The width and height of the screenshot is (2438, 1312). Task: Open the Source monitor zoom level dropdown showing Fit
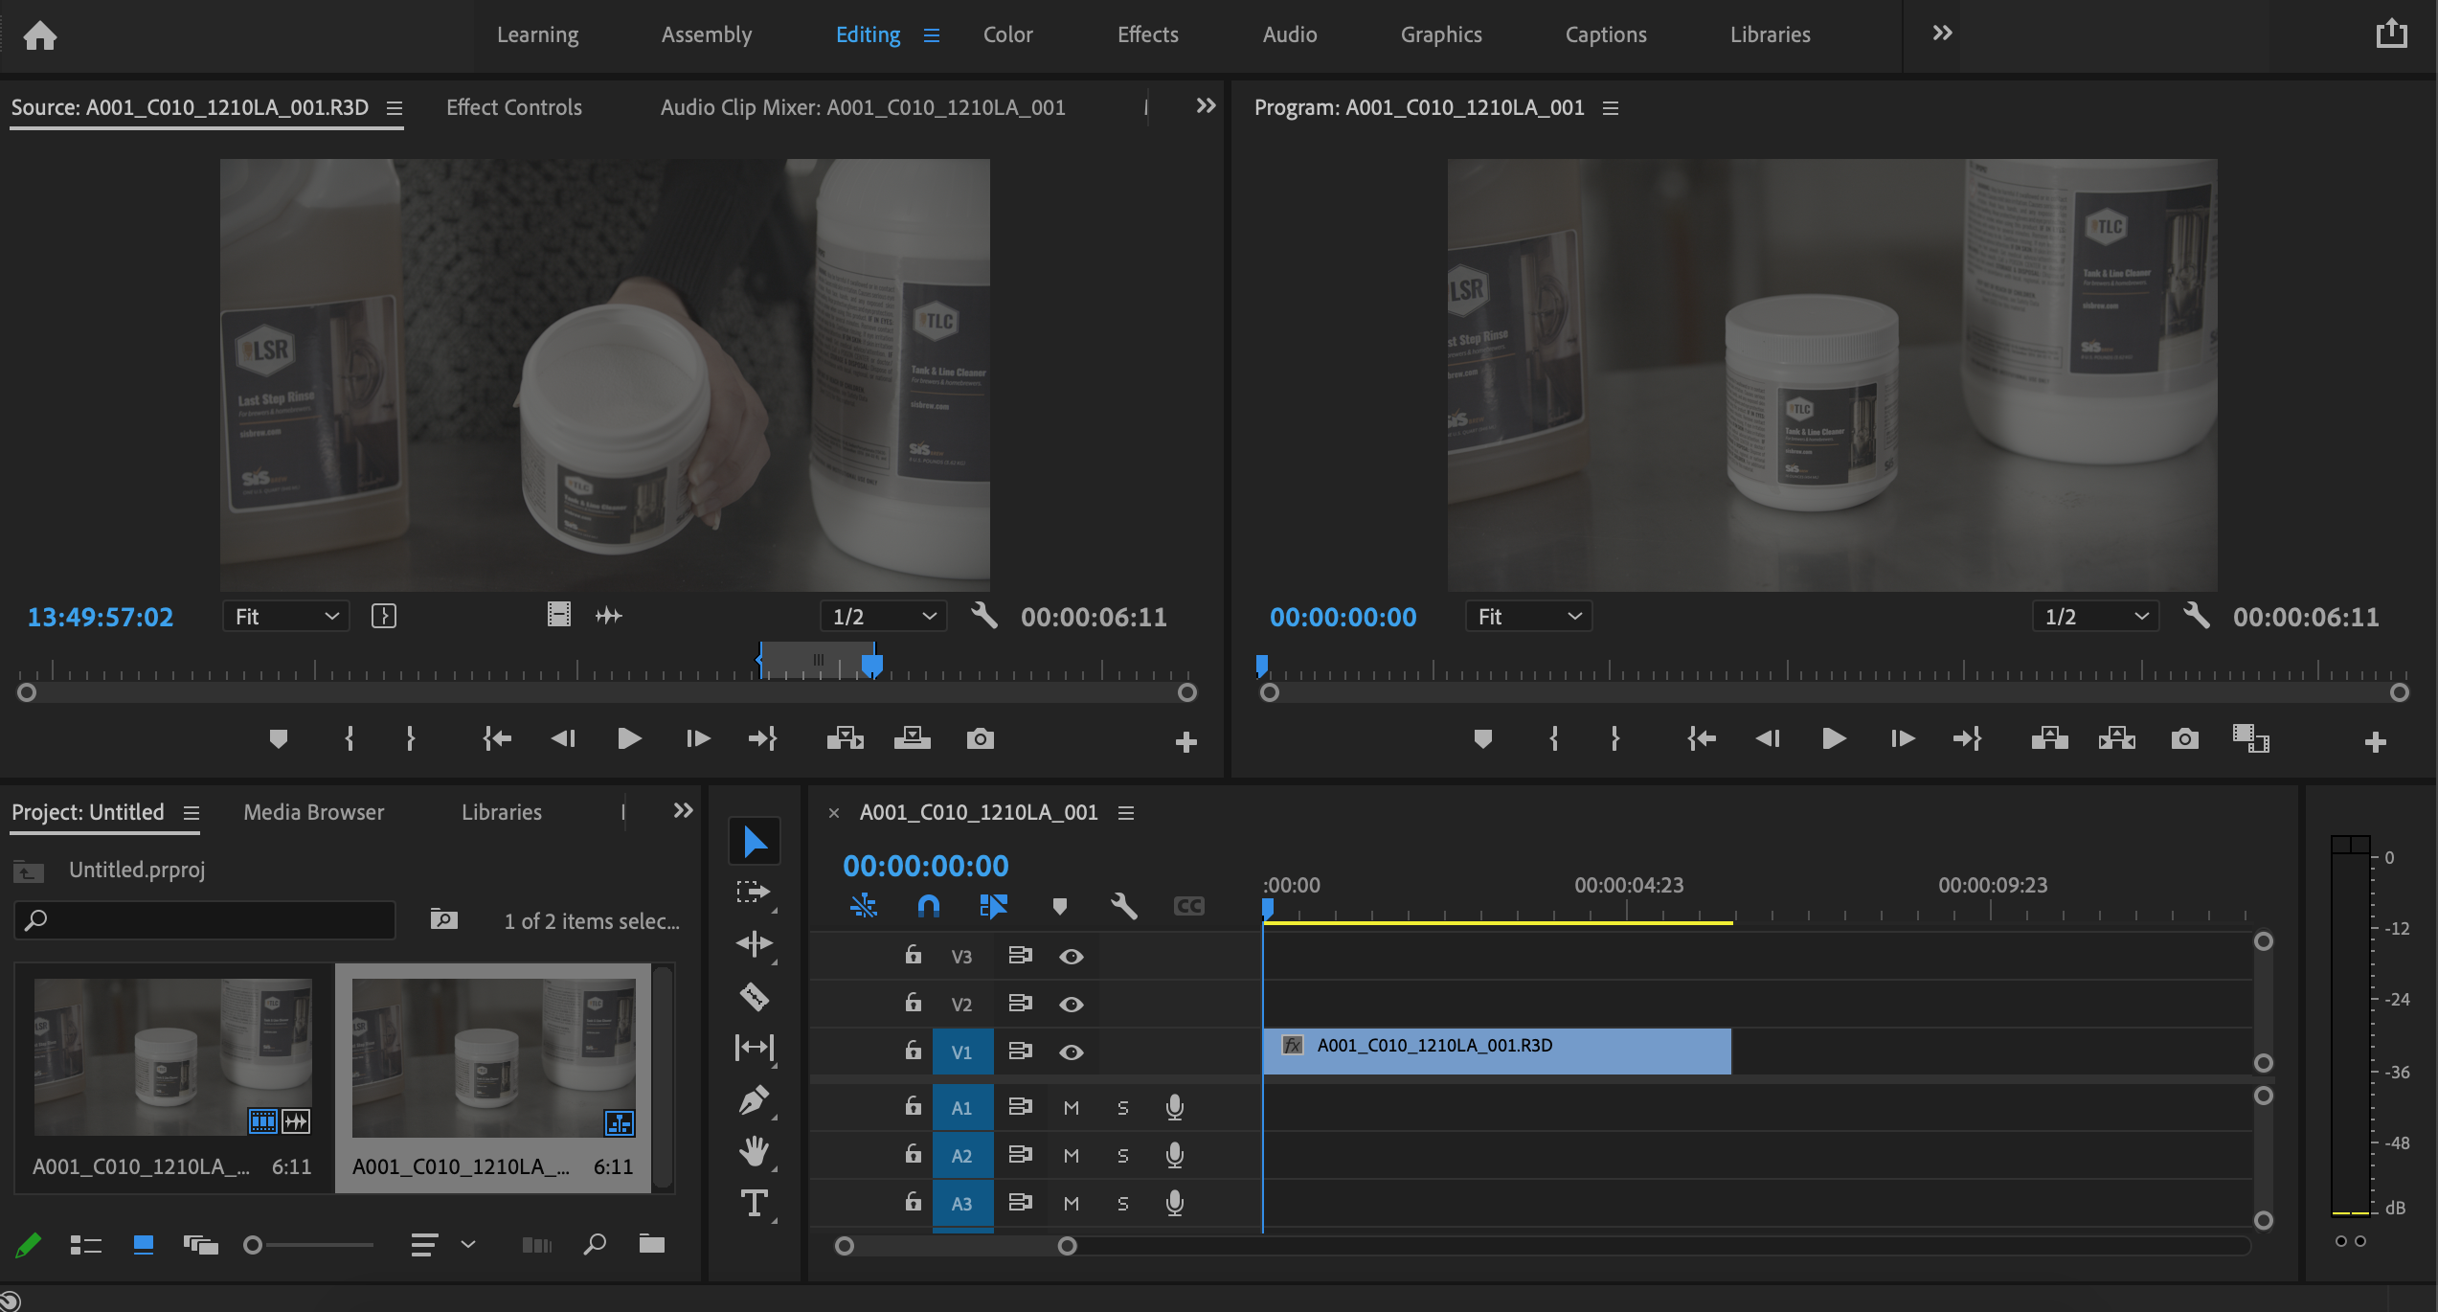coord(284,616)
